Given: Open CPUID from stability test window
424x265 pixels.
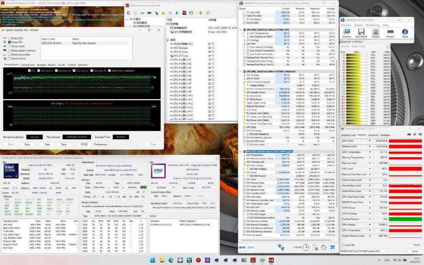Looking at the screenshot, I should point(84,144).
